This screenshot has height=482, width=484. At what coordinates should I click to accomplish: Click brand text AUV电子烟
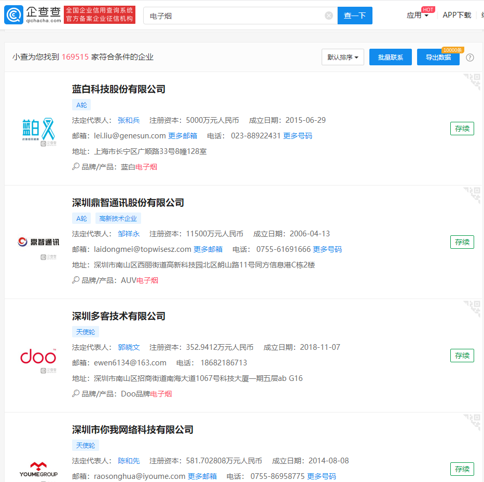(140, 280)
